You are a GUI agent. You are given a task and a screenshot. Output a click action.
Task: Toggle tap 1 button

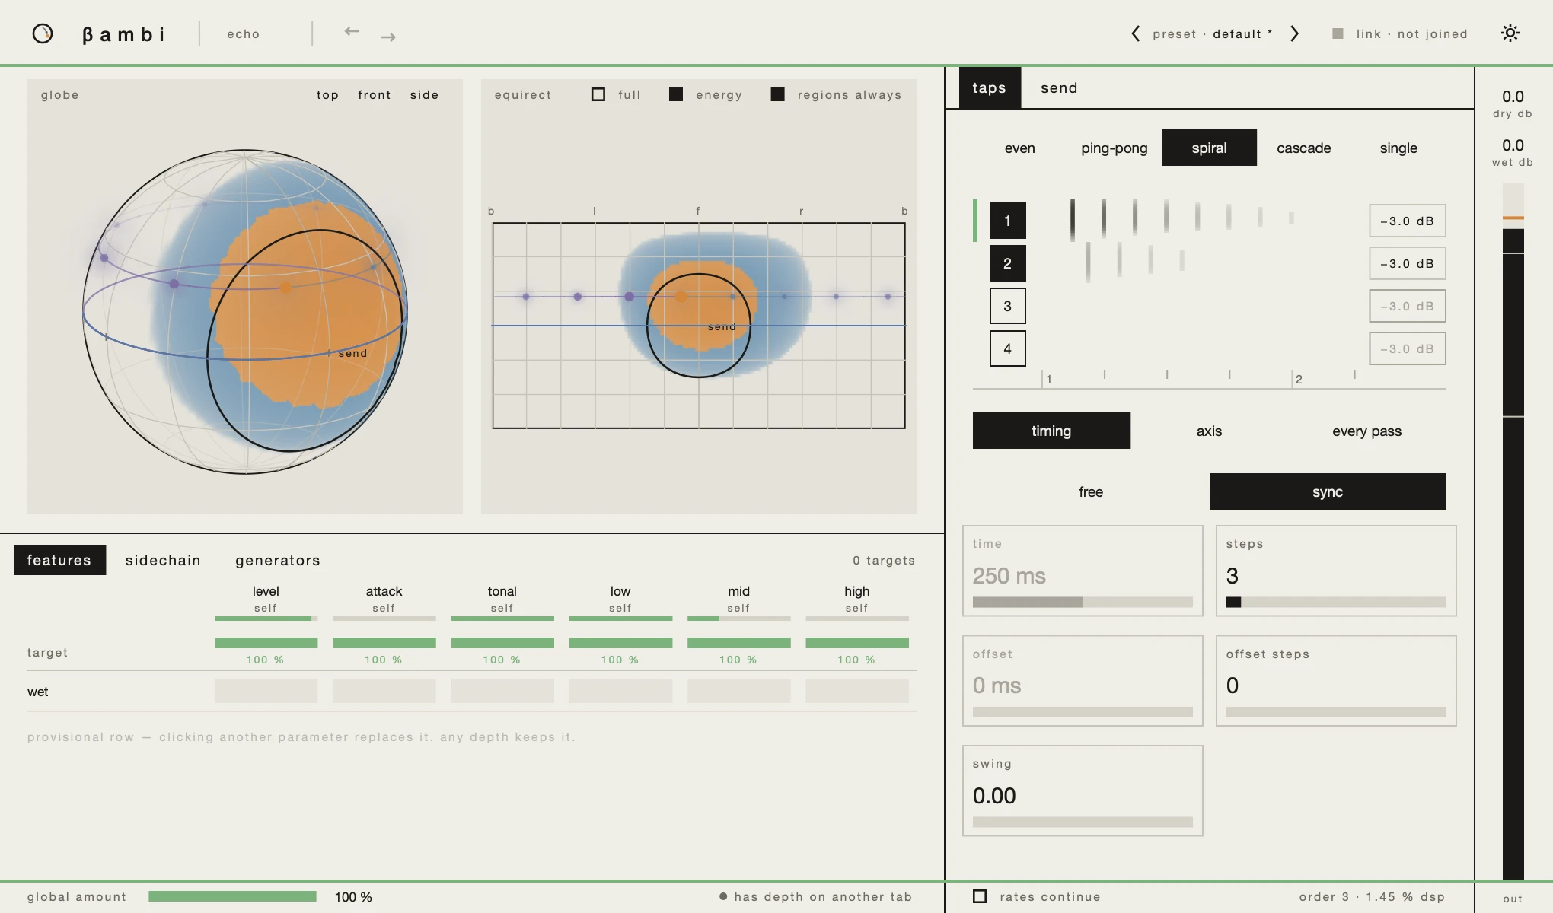pyautogui.click(x=1007, y=221)
